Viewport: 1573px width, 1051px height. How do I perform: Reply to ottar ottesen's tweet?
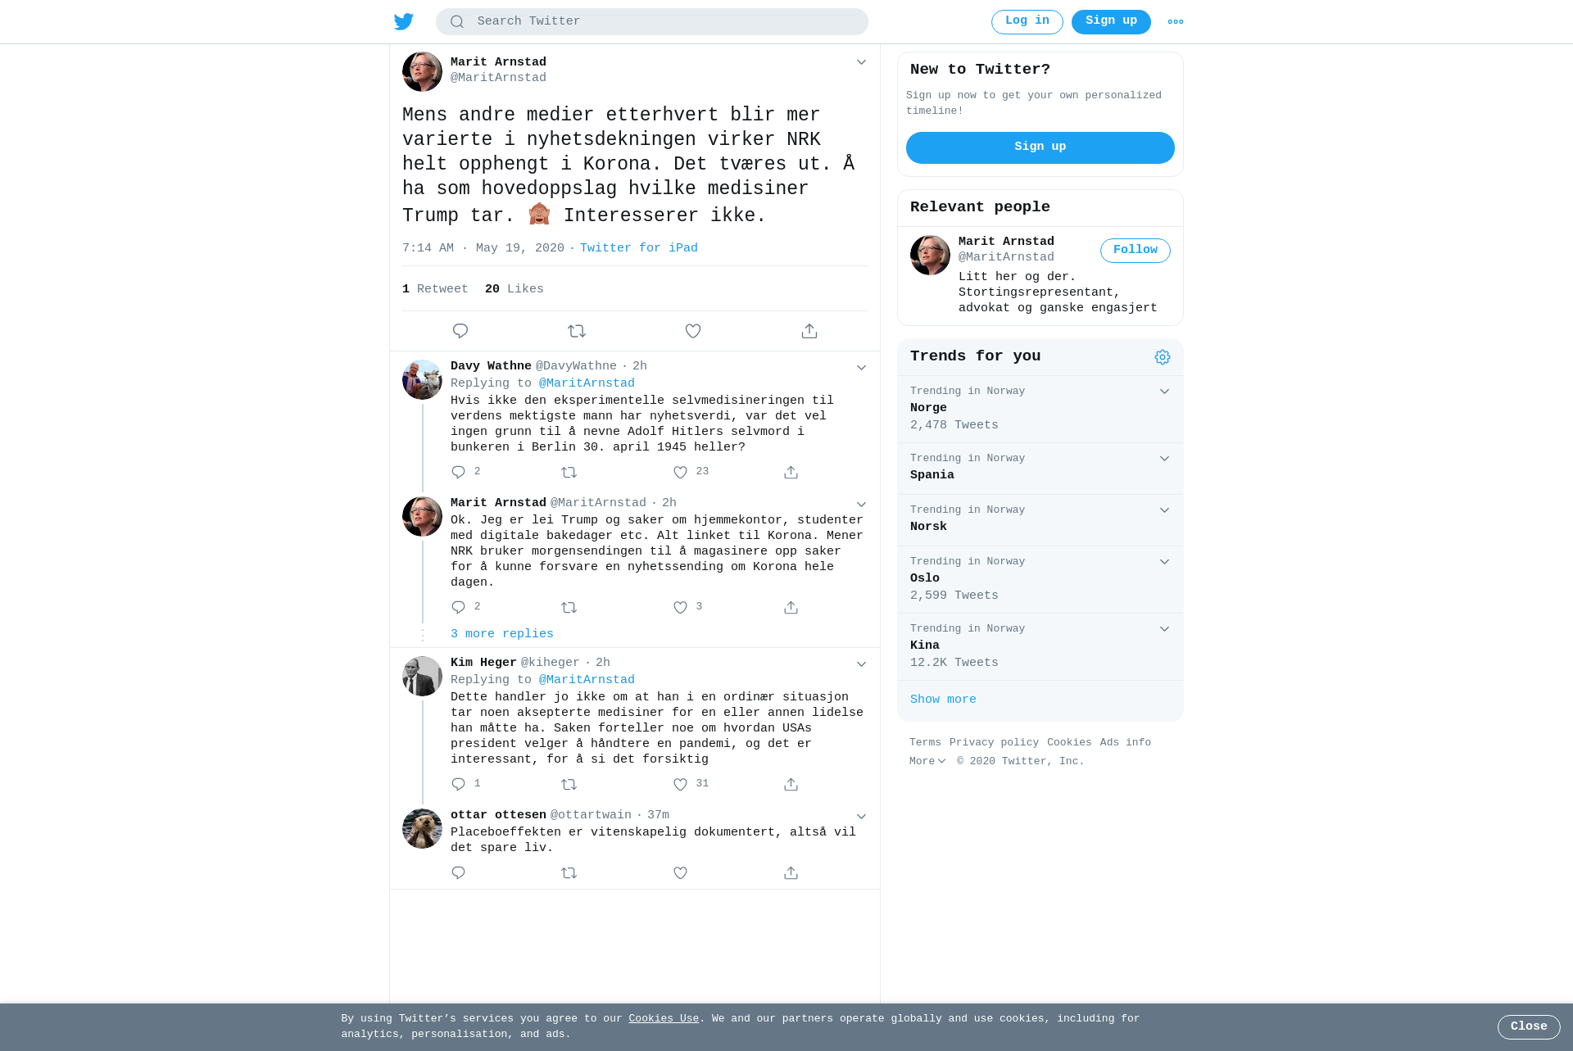point(459,873)
